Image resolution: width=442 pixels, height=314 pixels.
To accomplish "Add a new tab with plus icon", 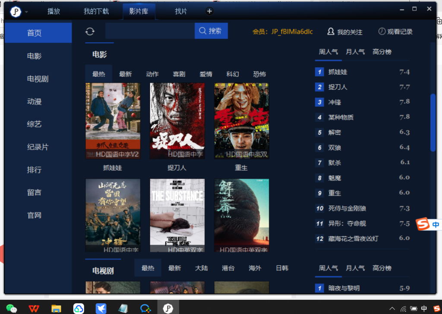I will 209,11.
